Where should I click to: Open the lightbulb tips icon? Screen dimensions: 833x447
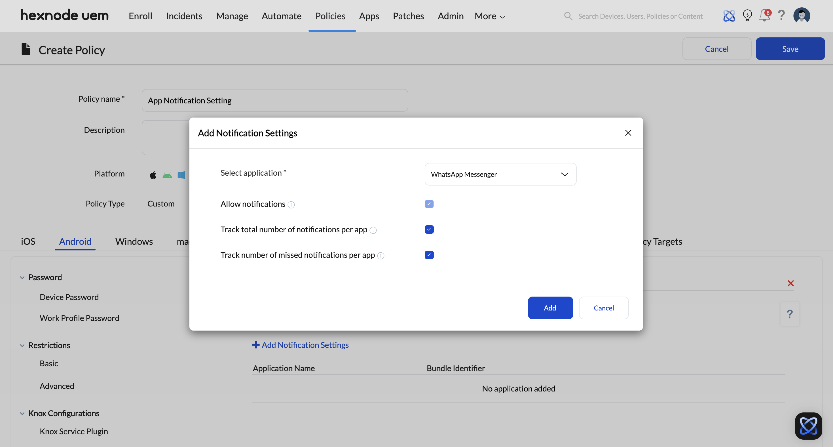(747, 16)
